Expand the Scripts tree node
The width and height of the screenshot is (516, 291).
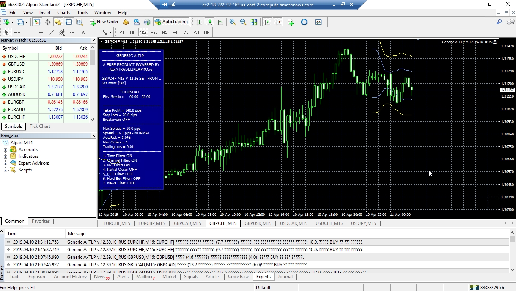(6, 170)
